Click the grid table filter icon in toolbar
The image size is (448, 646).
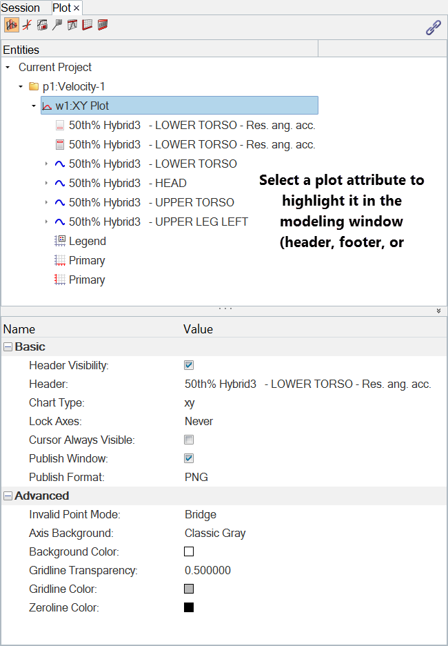tap(88, 26)
